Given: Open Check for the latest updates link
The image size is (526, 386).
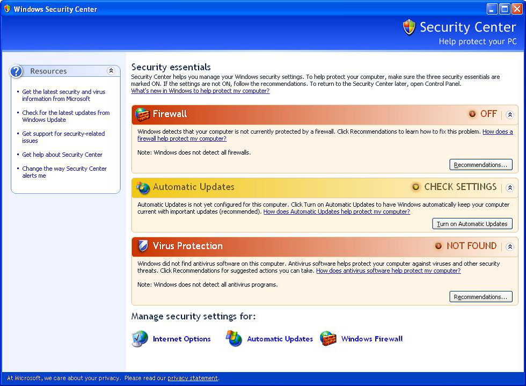Looking at the screenshot, I should click(x=65, y=116).
